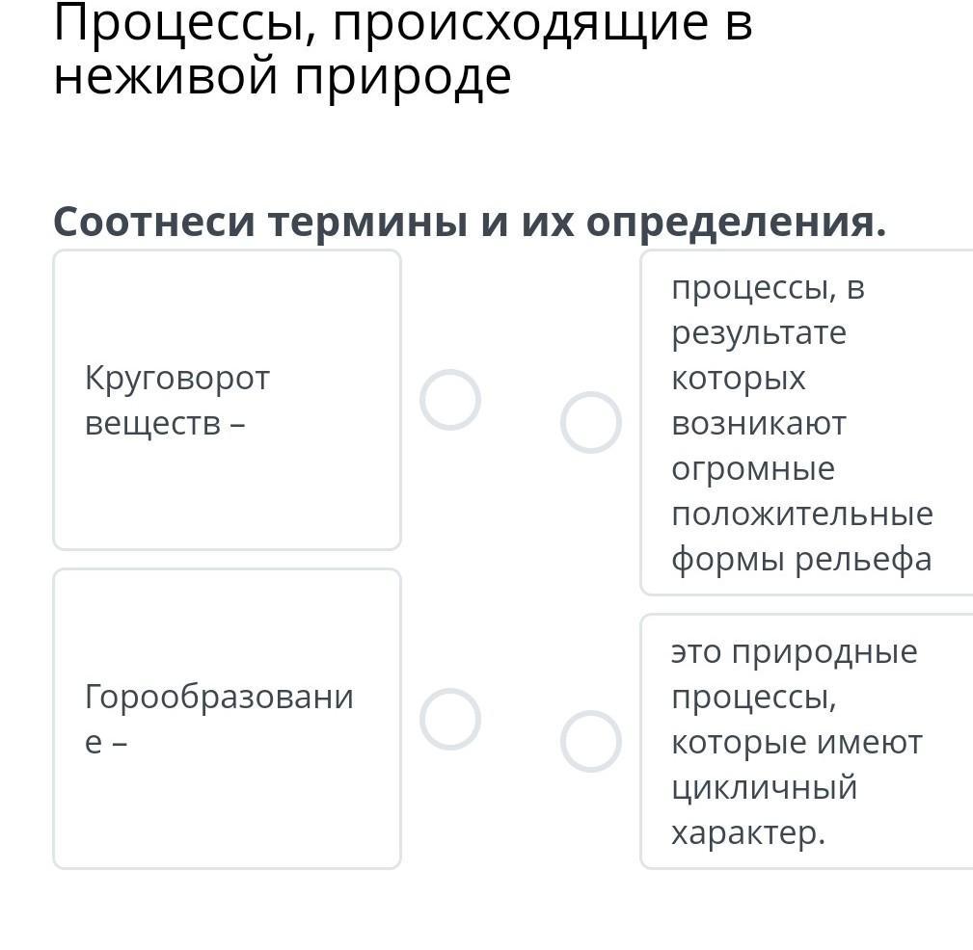Click the "Горообразование –" term card
Viewport: 973px width, 950px height.
[227, 719]
